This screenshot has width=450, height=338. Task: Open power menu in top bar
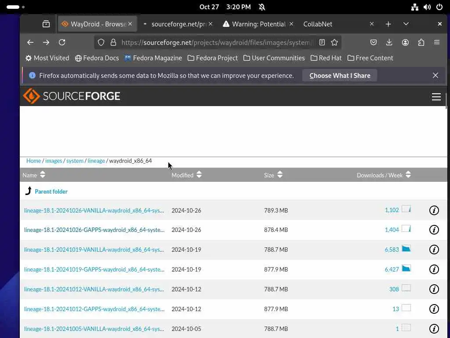[439, 7]
